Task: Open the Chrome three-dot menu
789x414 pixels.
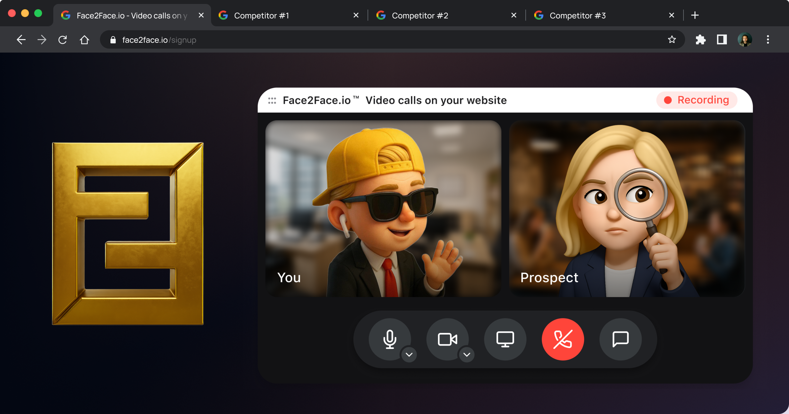Action: pos(768,40)
